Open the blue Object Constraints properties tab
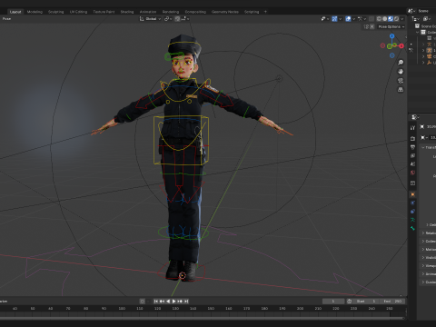 pyautogui.click(x=412, y=212)
